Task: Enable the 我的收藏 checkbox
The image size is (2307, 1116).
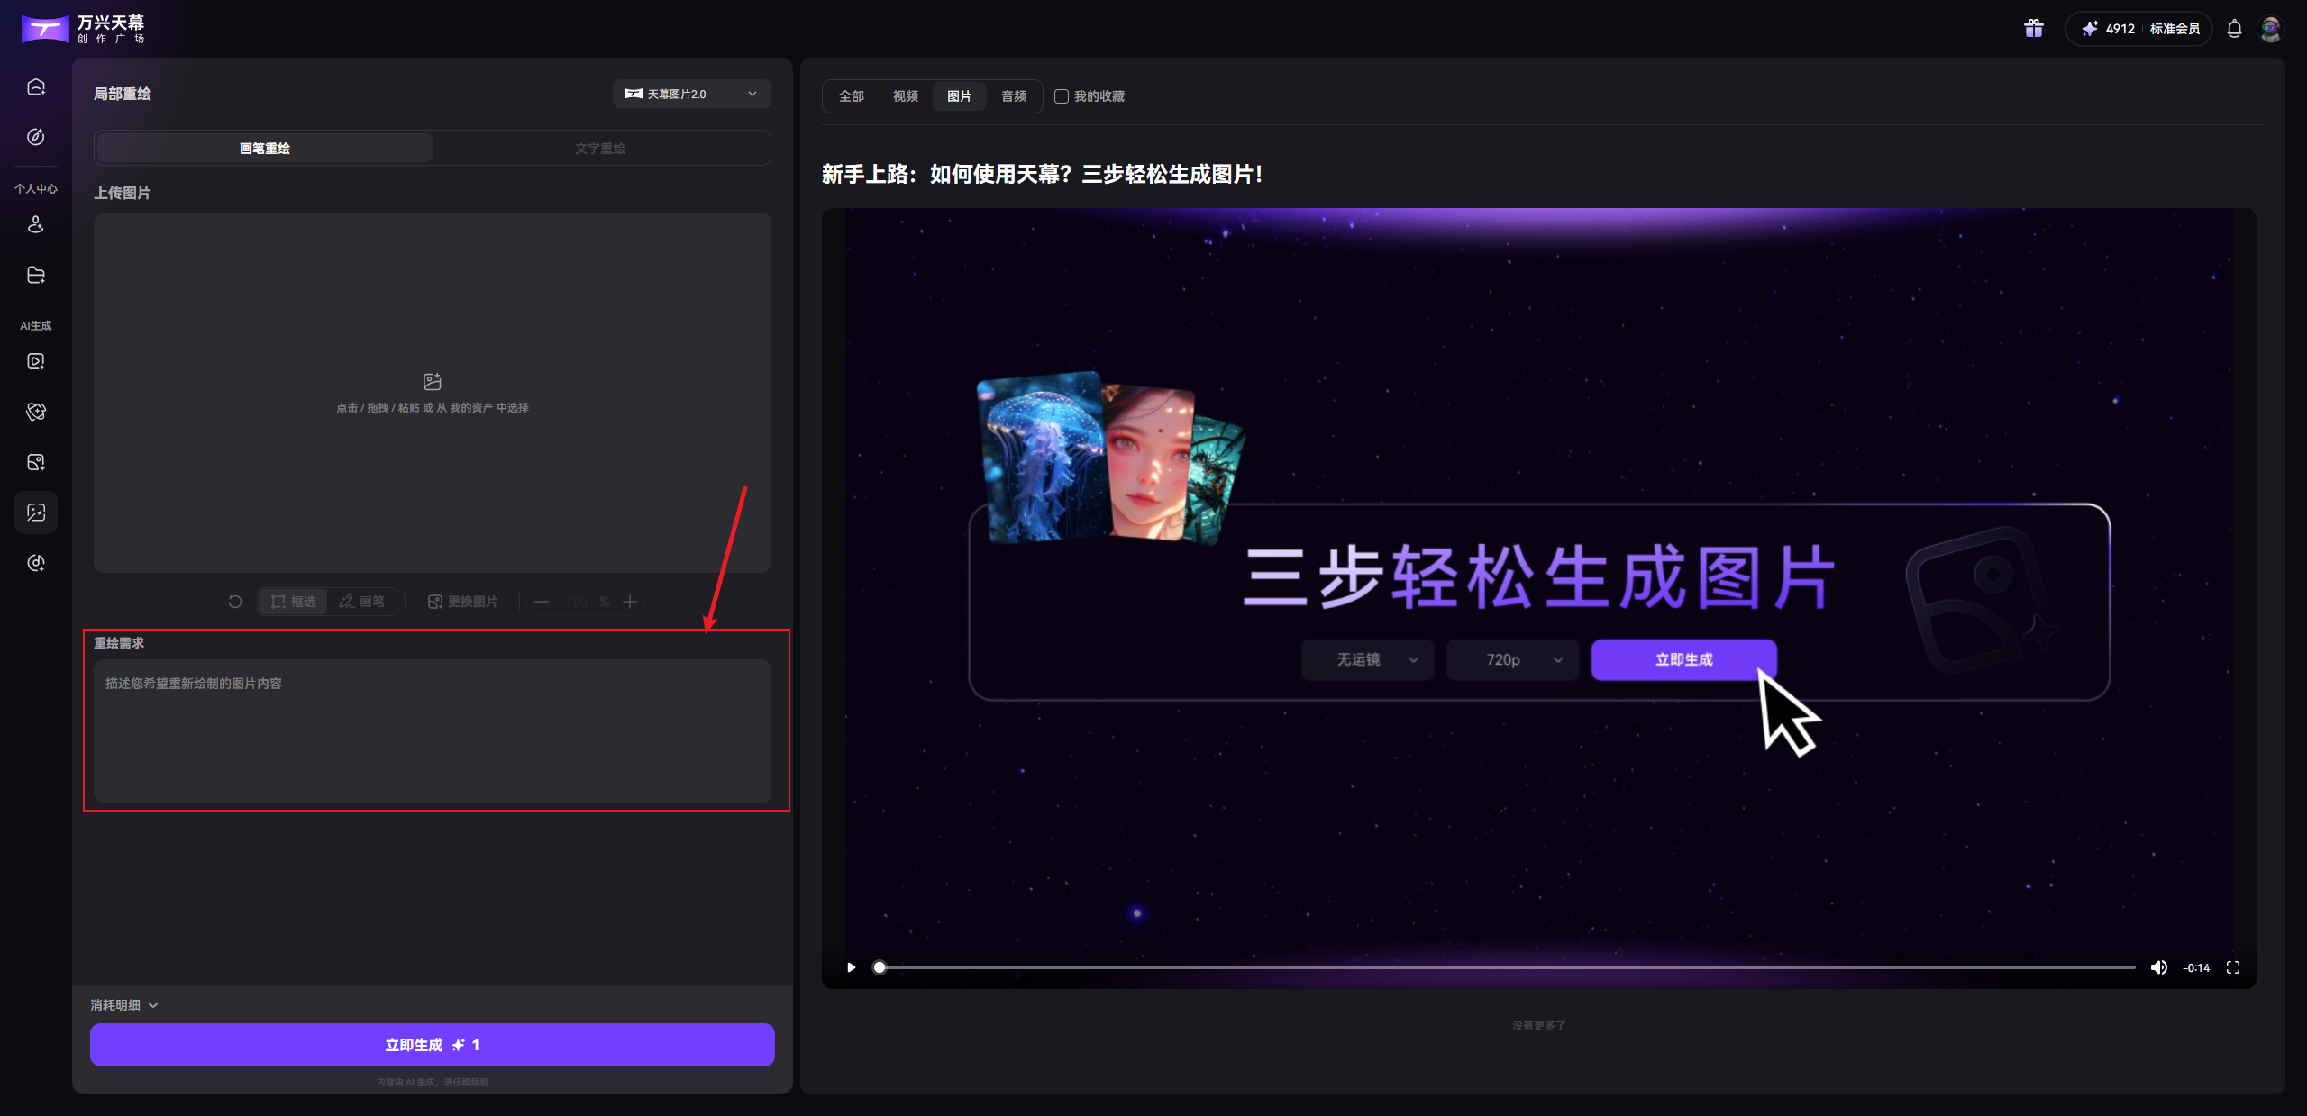Action: (1061, 96)
